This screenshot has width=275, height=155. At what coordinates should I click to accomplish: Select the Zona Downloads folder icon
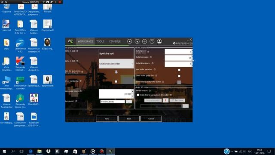coord(6,64)
